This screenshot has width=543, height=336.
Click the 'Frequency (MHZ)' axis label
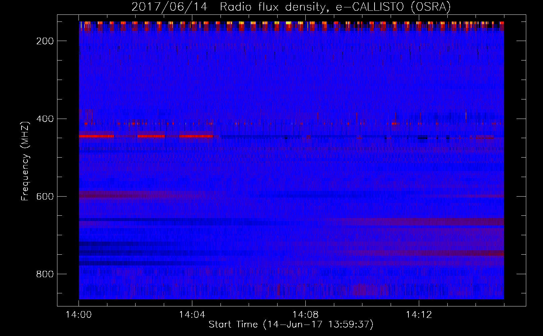[25, 161]
